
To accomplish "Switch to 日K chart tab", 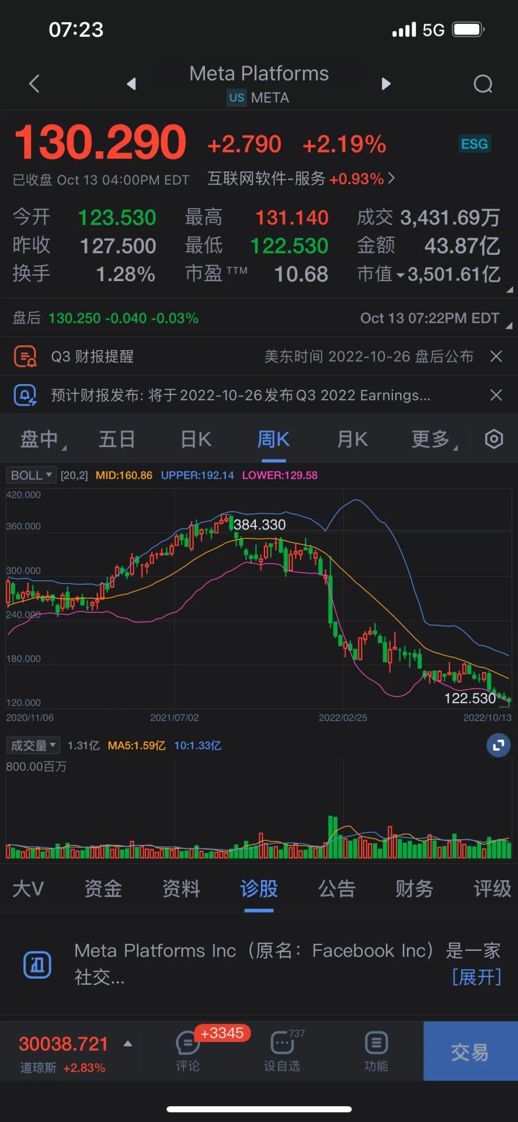I will point(196,439).
